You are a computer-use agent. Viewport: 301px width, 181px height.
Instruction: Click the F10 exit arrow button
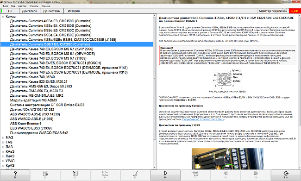(286, 175)
